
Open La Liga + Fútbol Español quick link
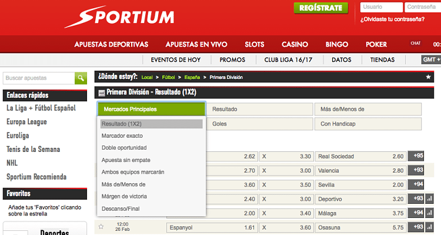click(41, 108)
